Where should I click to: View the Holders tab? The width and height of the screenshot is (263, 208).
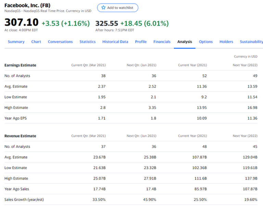point(226,42)
